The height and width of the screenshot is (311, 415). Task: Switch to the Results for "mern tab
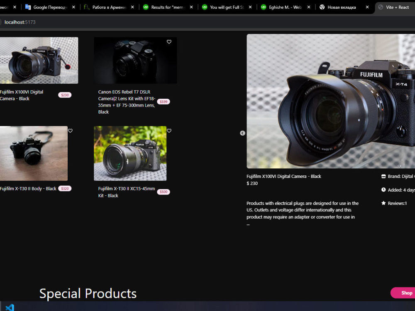click(168, 7)
